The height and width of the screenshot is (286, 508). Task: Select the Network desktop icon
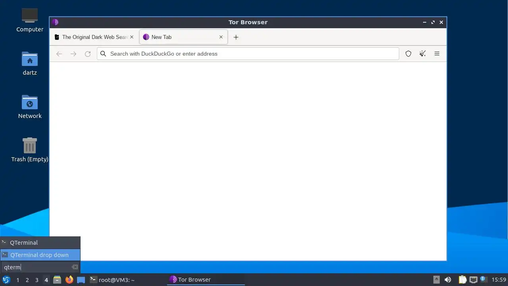(x=30, y=107)
